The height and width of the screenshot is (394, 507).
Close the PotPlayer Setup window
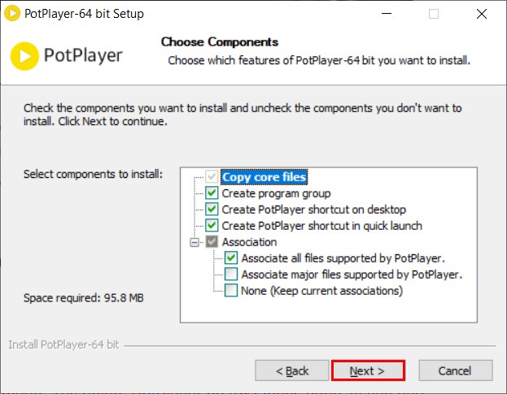[x=482, y=14]
